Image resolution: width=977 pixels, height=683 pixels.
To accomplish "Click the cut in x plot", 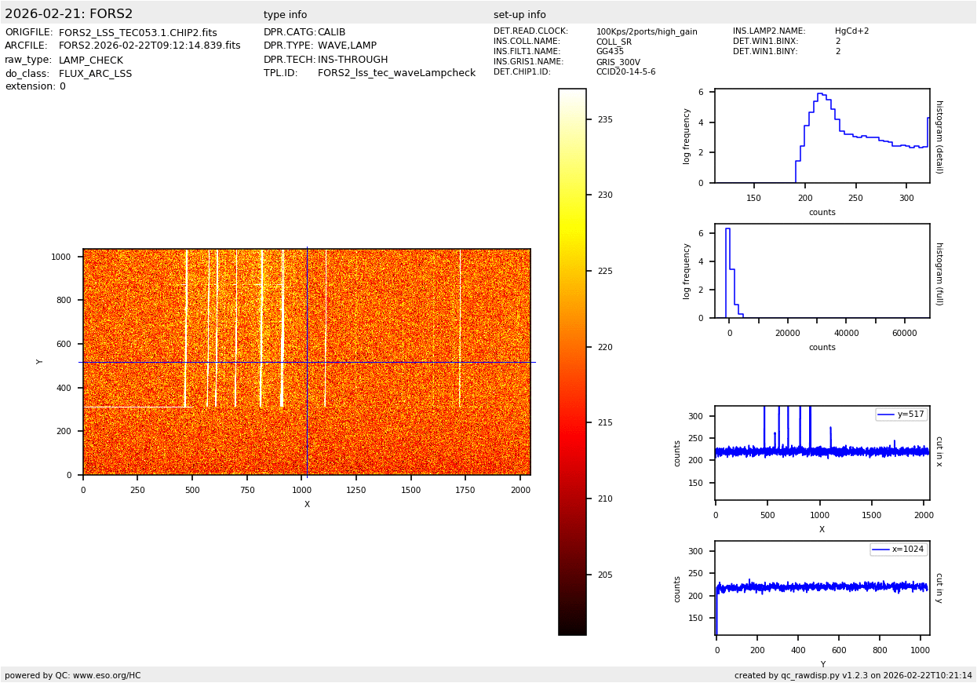I will pyautogui.click(x=822, y=453).
